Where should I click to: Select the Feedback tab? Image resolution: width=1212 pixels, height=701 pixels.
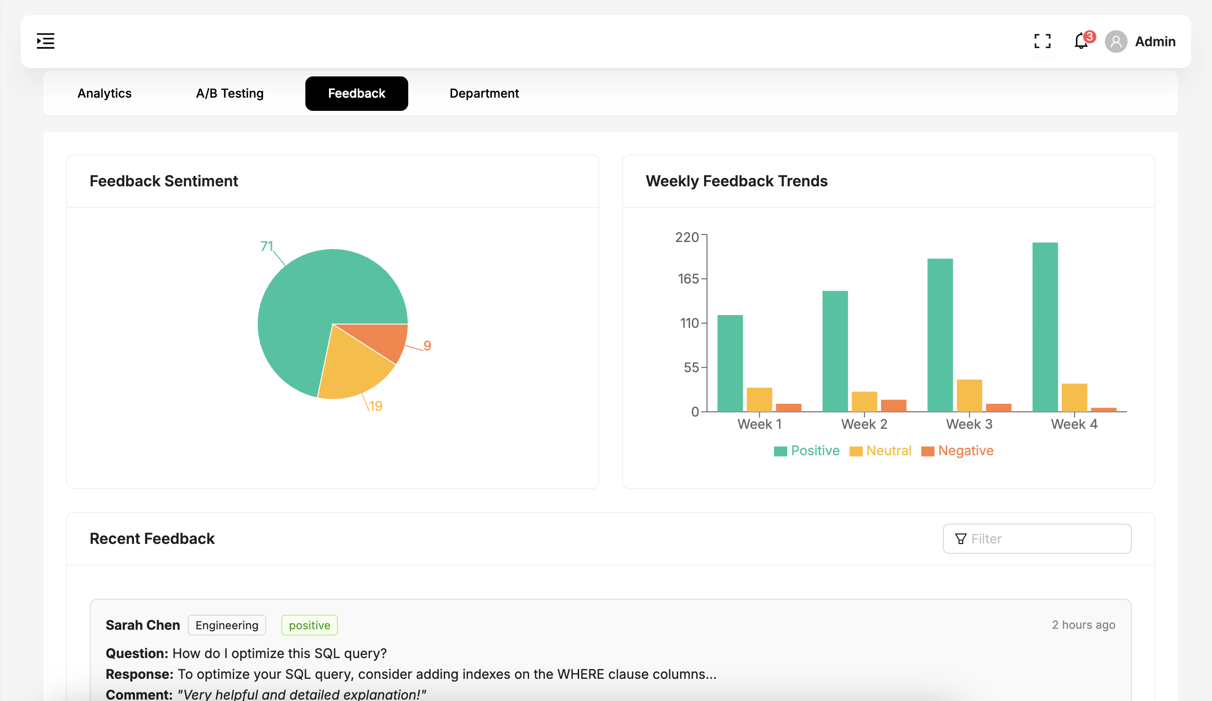click(x=356, y=93)
